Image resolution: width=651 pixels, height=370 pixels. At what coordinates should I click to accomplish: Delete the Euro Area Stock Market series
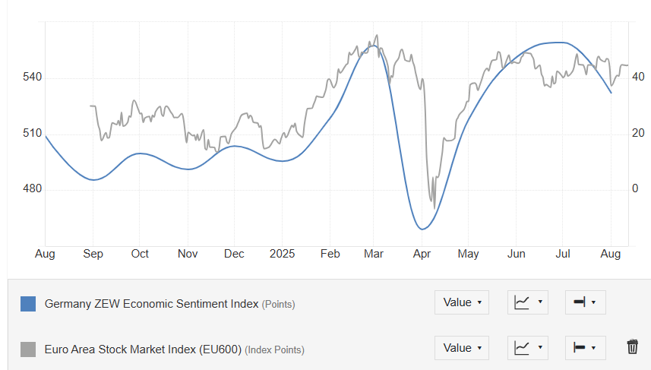[x=632, y=347]
